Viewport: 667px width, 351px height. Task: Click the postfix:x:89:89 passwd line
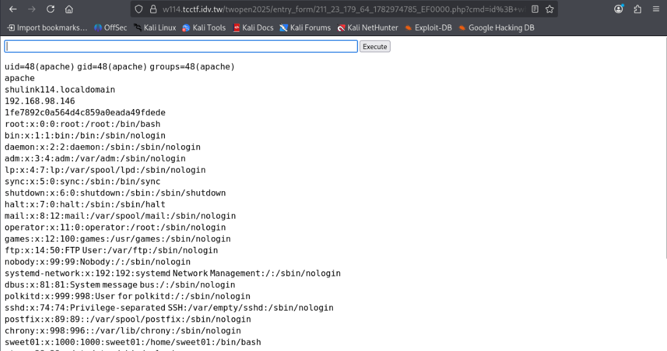pos(128,319)
